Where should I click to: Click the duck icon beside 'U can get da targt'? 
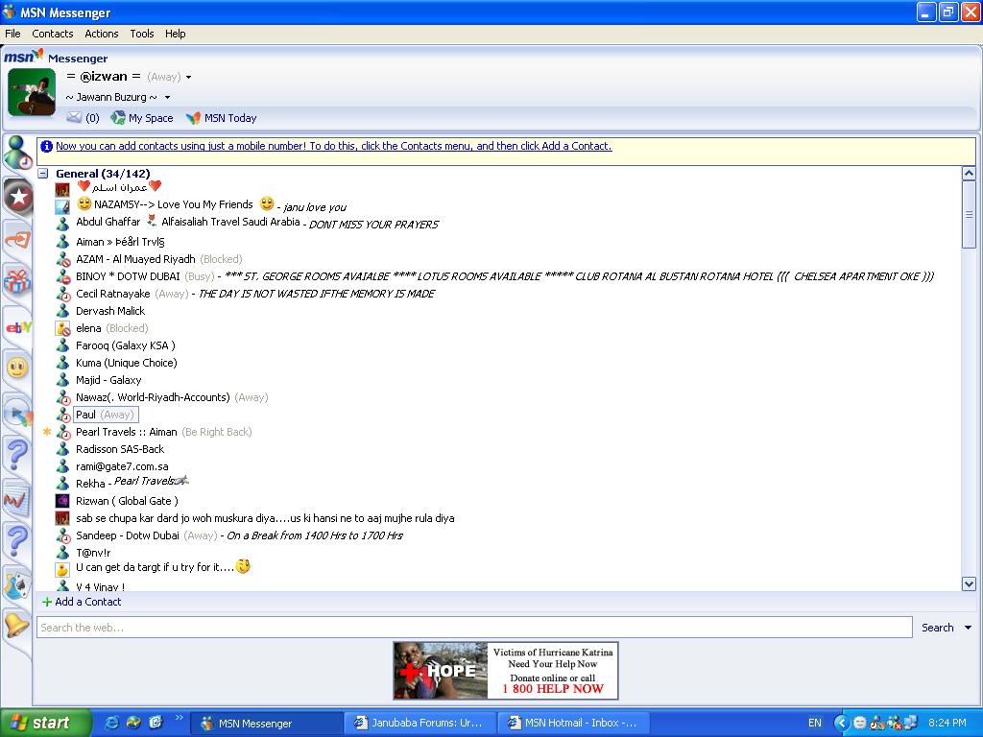point(62,569)
